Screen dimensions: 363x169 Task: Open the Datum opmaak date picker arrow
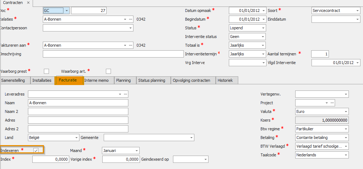coord(263,10)
